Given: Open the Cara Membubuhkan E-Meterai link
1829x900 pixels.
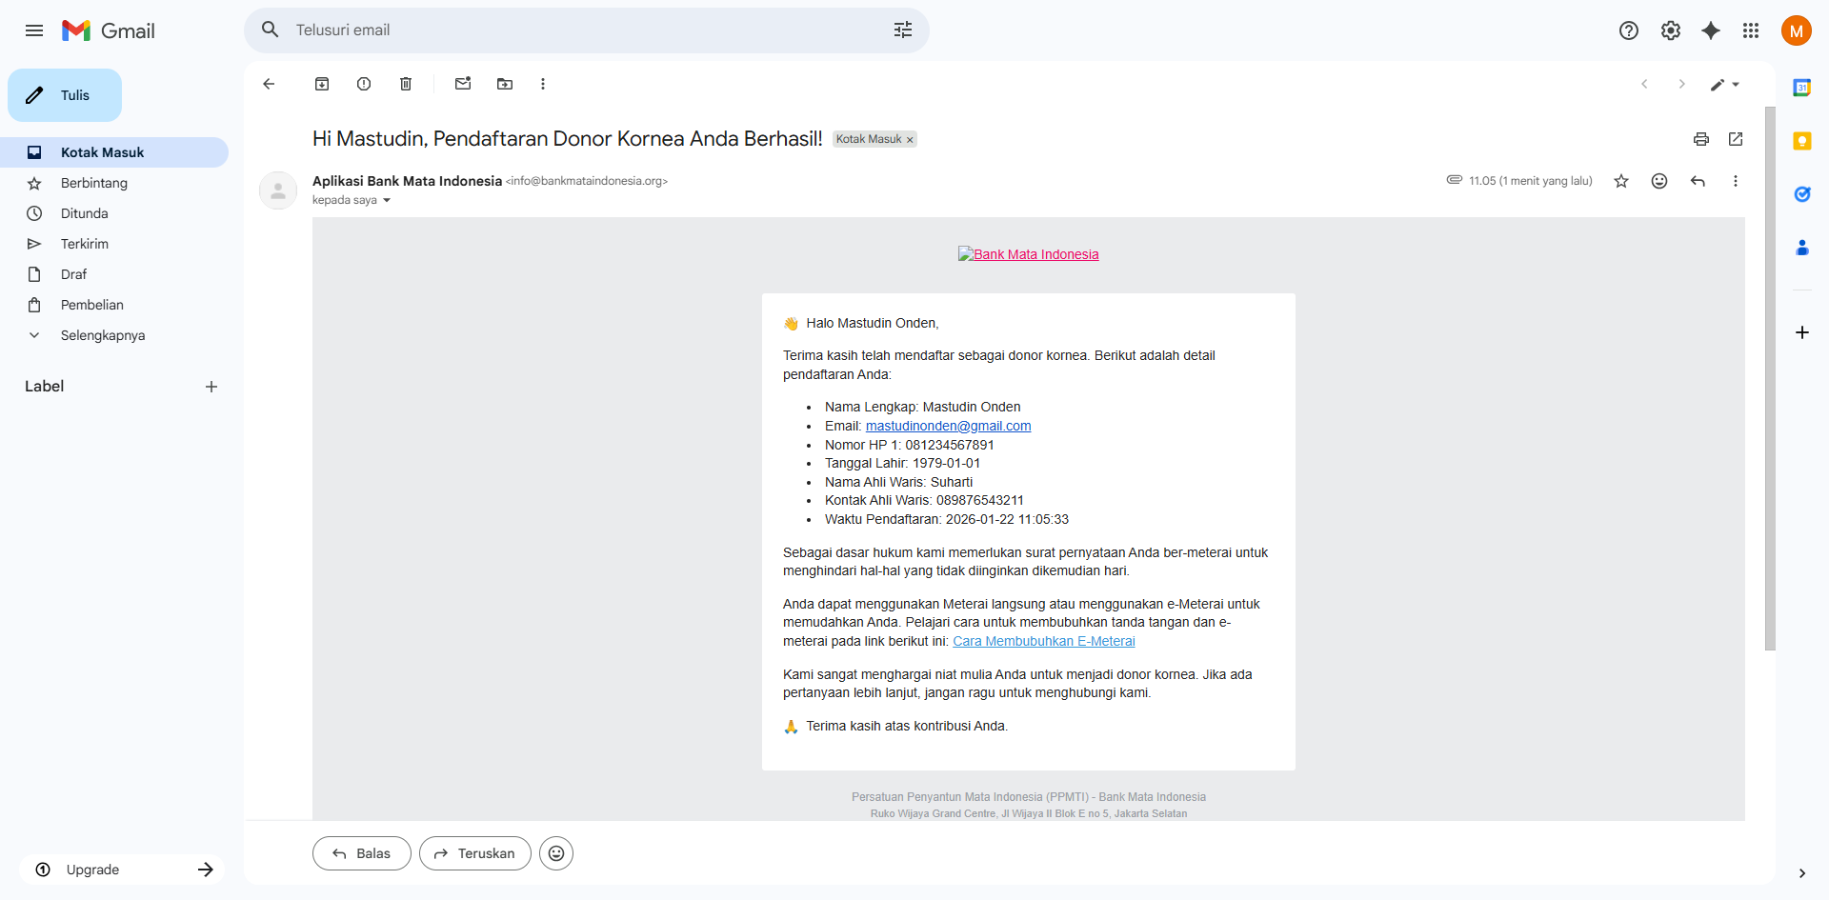Looking at the screenshot, I should point(1043,641).
